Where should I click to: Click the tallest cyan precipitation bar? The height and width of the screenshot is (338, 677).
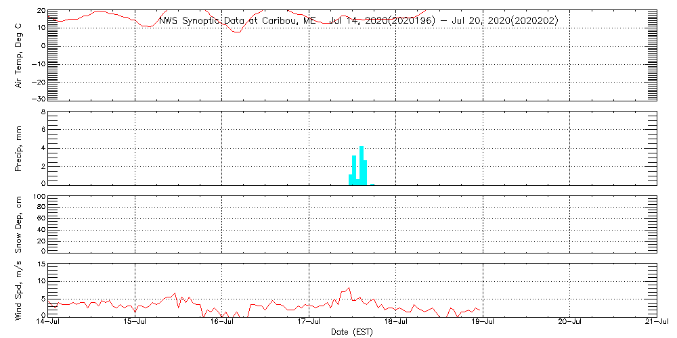[362, 166]
